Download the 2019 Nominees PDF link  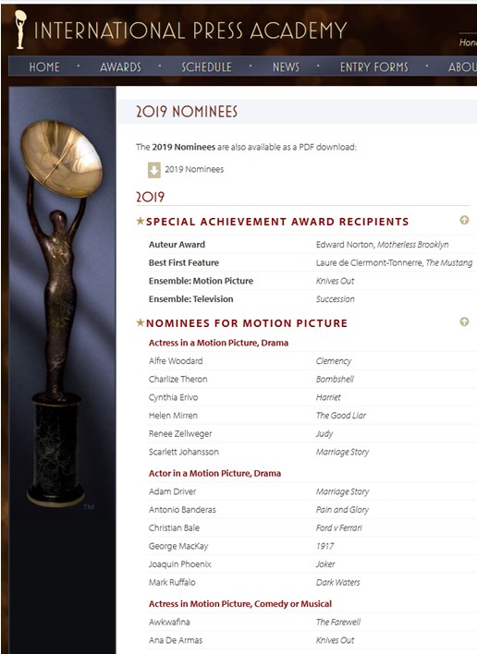[194, 169]
